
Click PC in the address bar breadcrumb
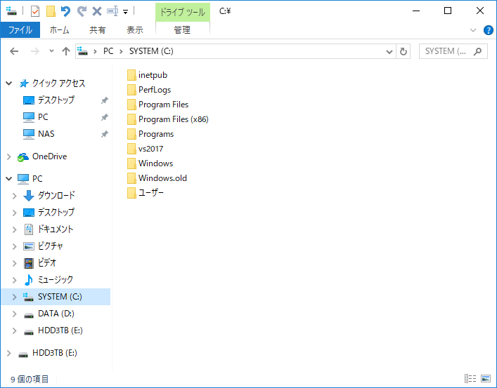108,51
